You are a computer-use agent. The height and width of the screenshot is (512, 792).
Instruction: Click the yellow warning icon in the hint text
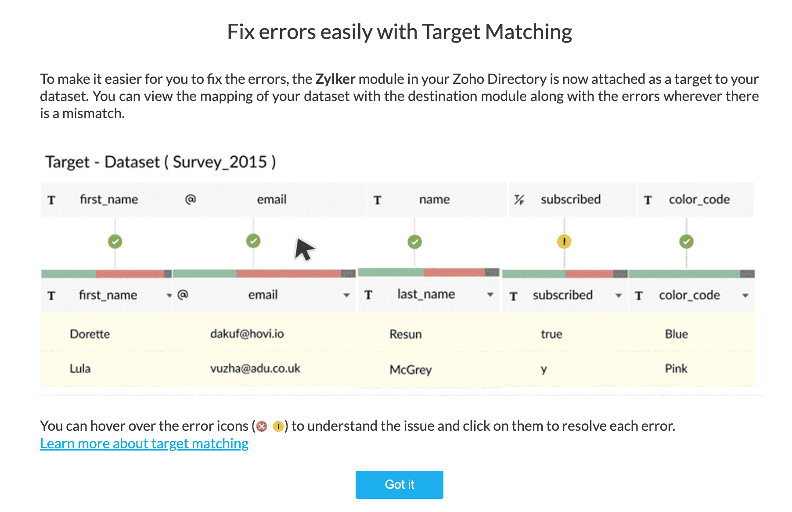pos(278,426)
